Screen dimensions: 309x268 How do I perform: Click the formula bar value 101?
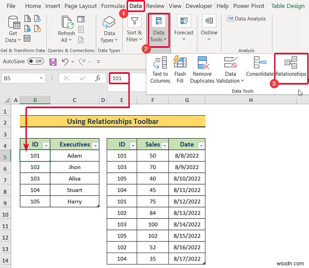(117, 78)
